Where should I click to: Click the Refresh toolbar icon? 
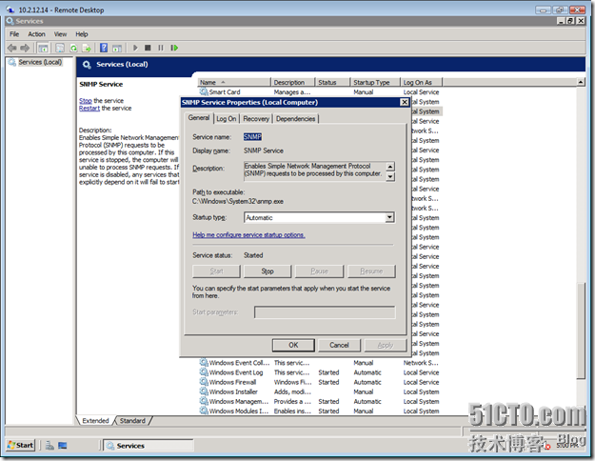click(73, 48)
